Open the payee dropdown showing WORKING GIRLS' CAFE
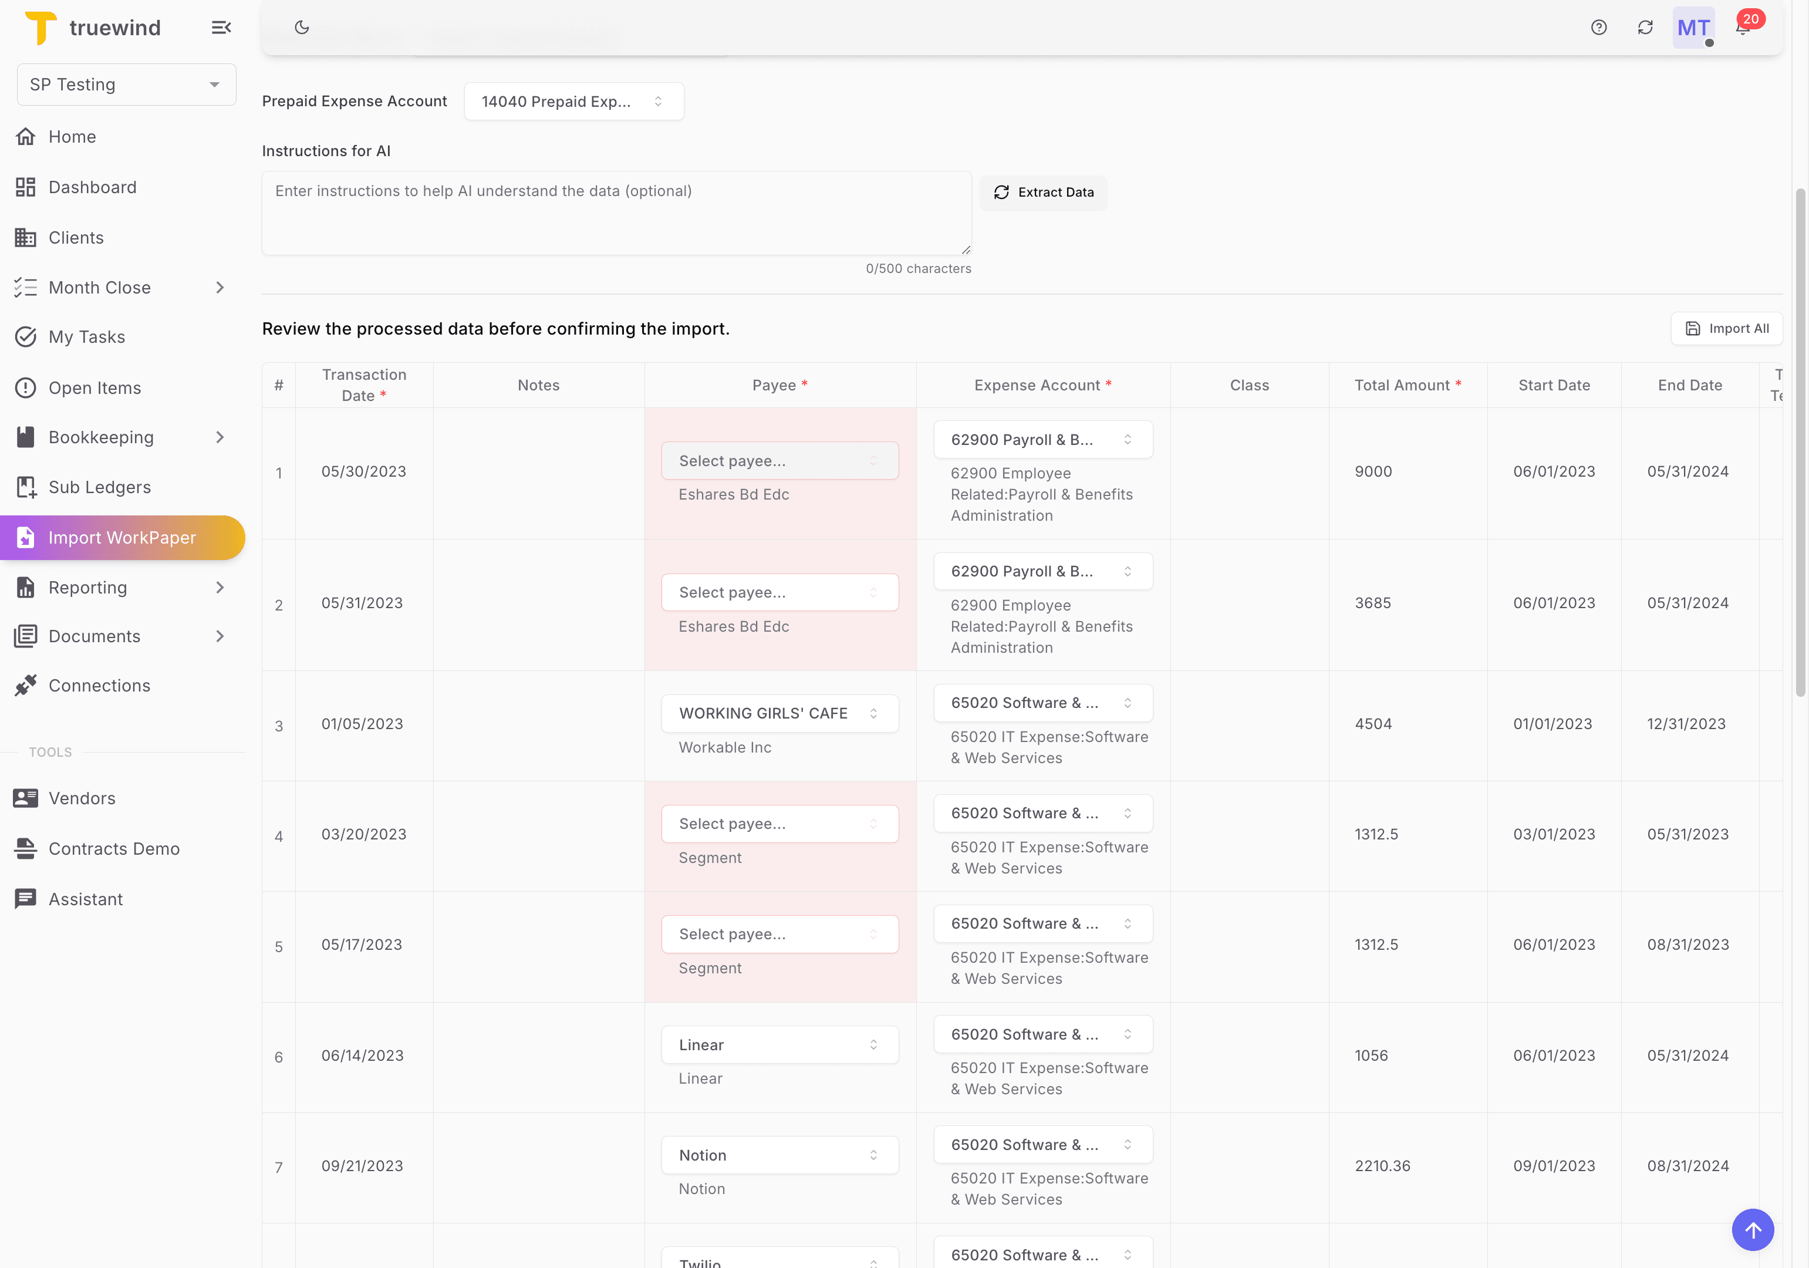This screenshot has height=1268, width=1809. (x=779, y=713)
